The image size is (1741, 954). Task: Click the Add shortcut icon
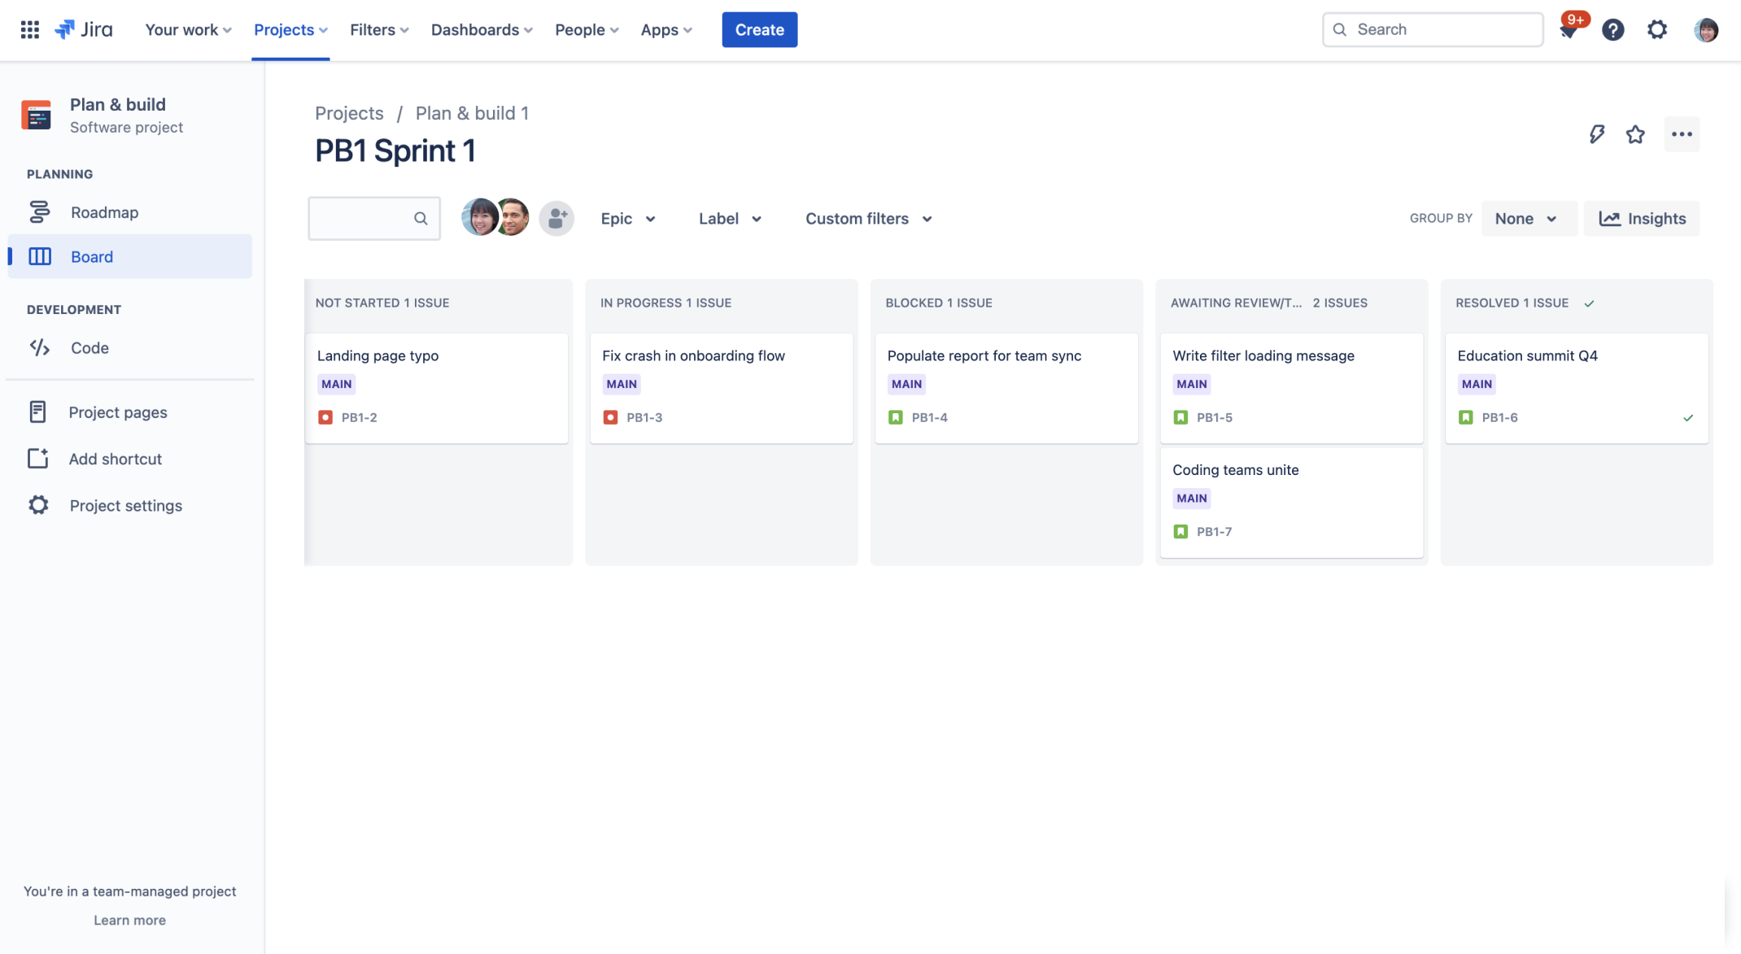37,458
